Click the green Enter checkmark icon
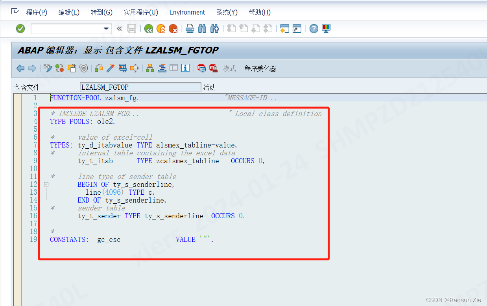Screen dimensions: 487x306 click(x=20, y=28)
